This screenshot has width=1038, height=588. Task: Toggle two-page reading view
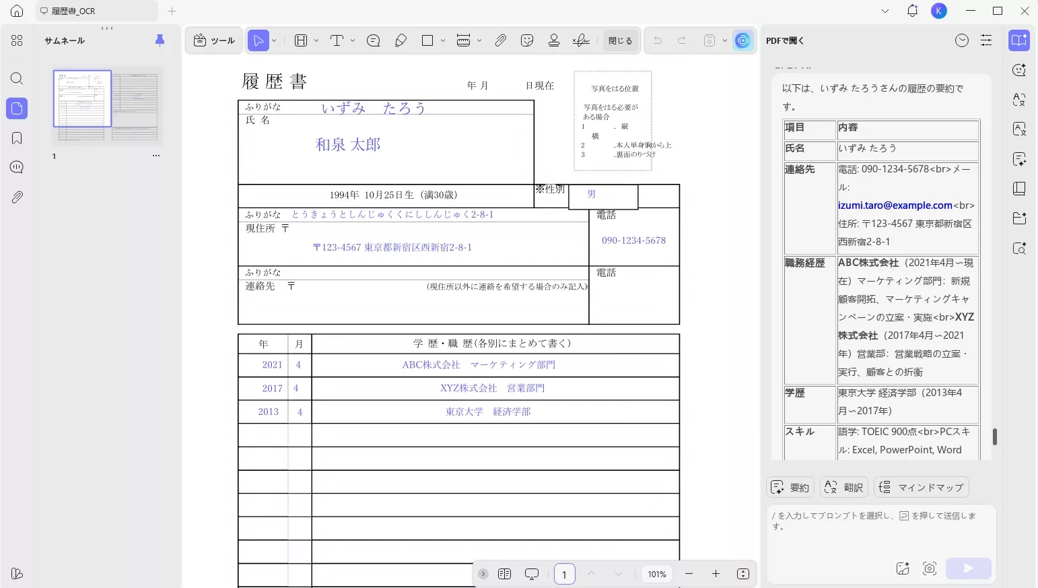504,574
